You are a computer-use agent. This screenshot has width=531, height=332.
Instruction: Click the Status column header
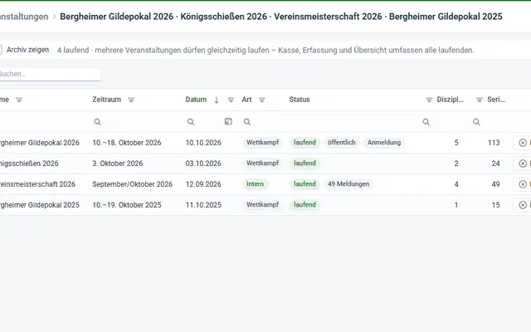(300, 100)
